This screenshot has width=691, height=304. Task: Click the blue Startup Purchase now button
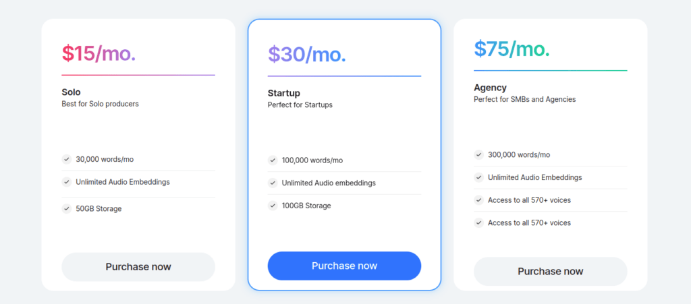tap(344, 266)
